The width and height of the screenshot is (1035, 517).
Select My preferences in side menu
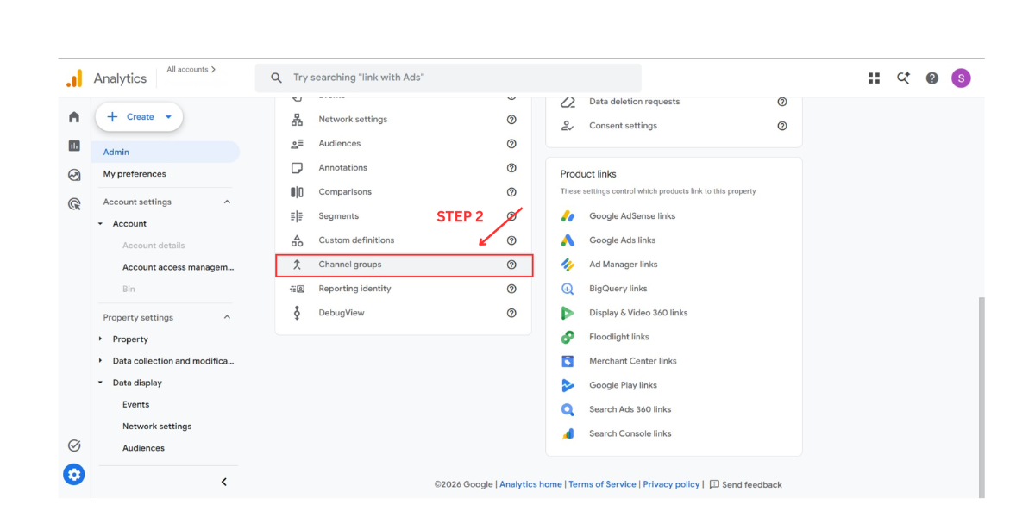point(135,174)
